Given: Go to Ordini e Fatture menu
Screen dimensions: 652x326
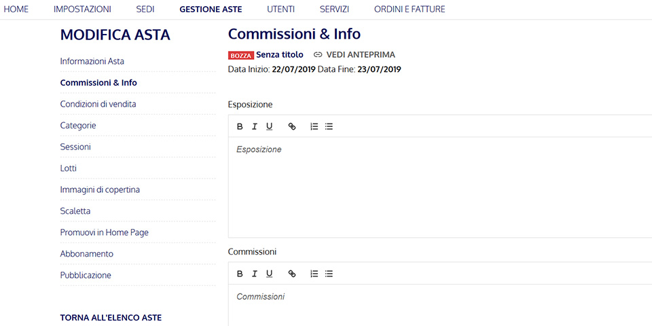Looking at the screenshot, I should pos(410,10).
